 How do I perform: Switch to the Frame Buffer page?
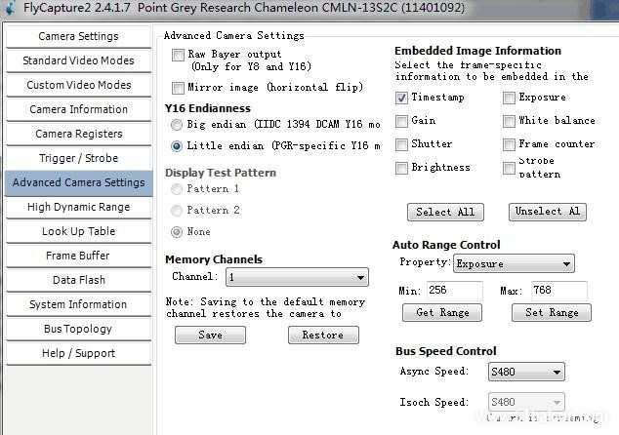(x=78, y=256)
